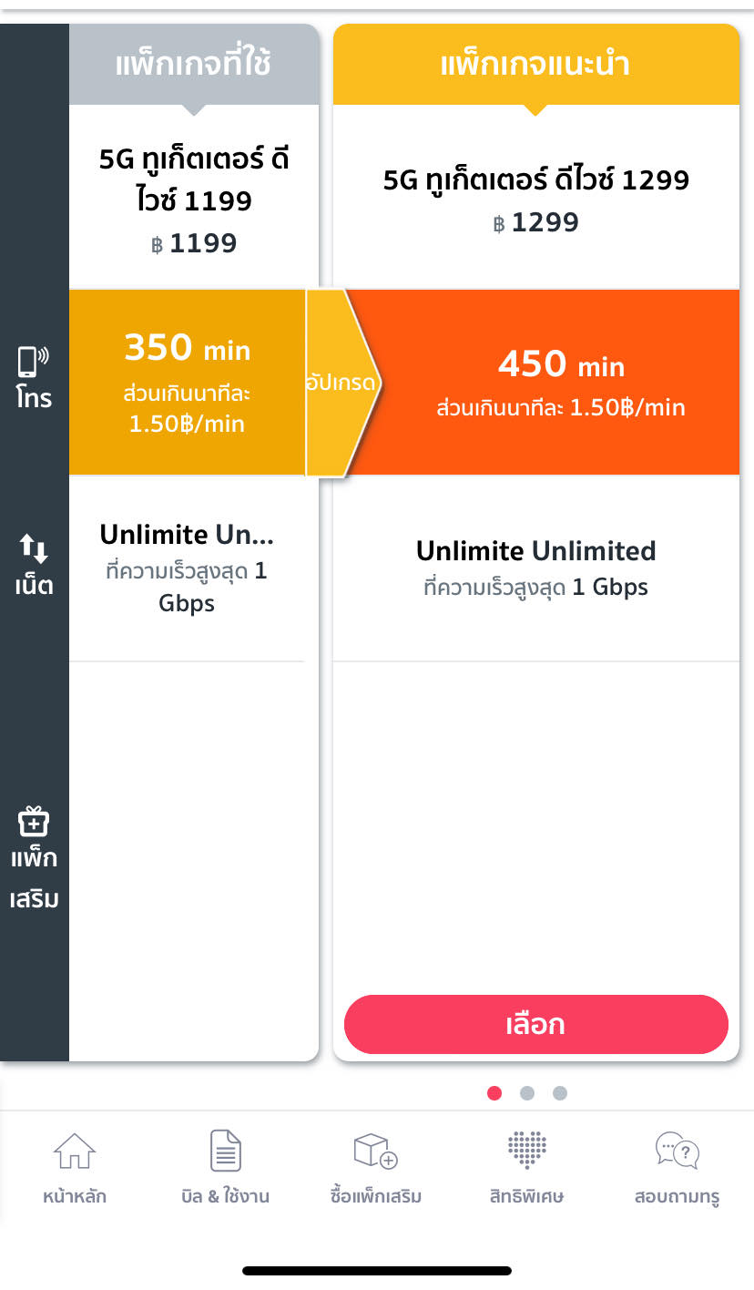Switch to third carousel page dot
This screenshot has height=1290, width=754.
pos(560,1093)
